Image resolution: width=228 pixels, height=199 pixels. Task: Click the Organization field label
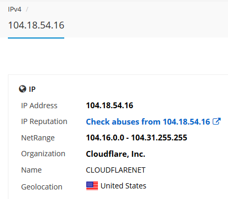(x=43, y=154)
